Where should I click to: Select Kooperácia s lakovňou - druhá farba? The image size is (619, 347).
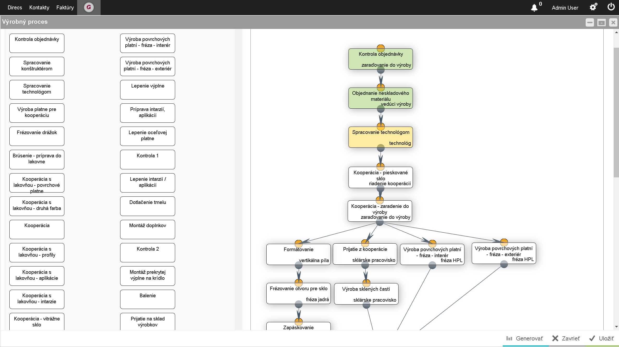pos(37,206)
